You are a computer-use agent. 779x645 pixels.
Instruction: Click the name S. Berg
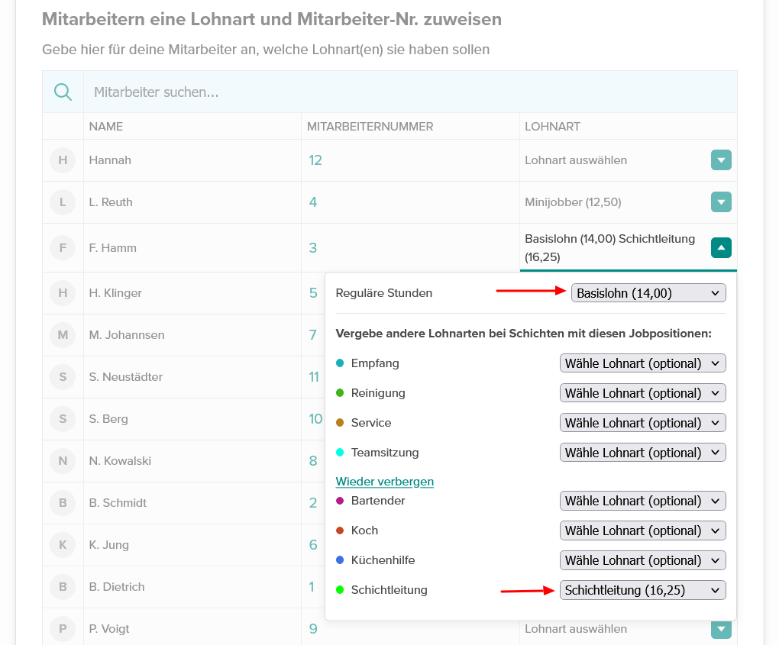(108, 418)
